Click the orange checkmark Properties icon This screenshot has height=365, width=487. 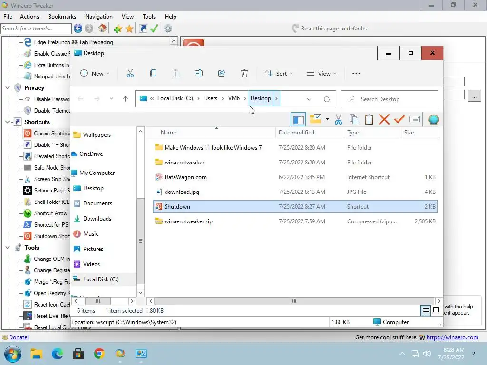399,119
